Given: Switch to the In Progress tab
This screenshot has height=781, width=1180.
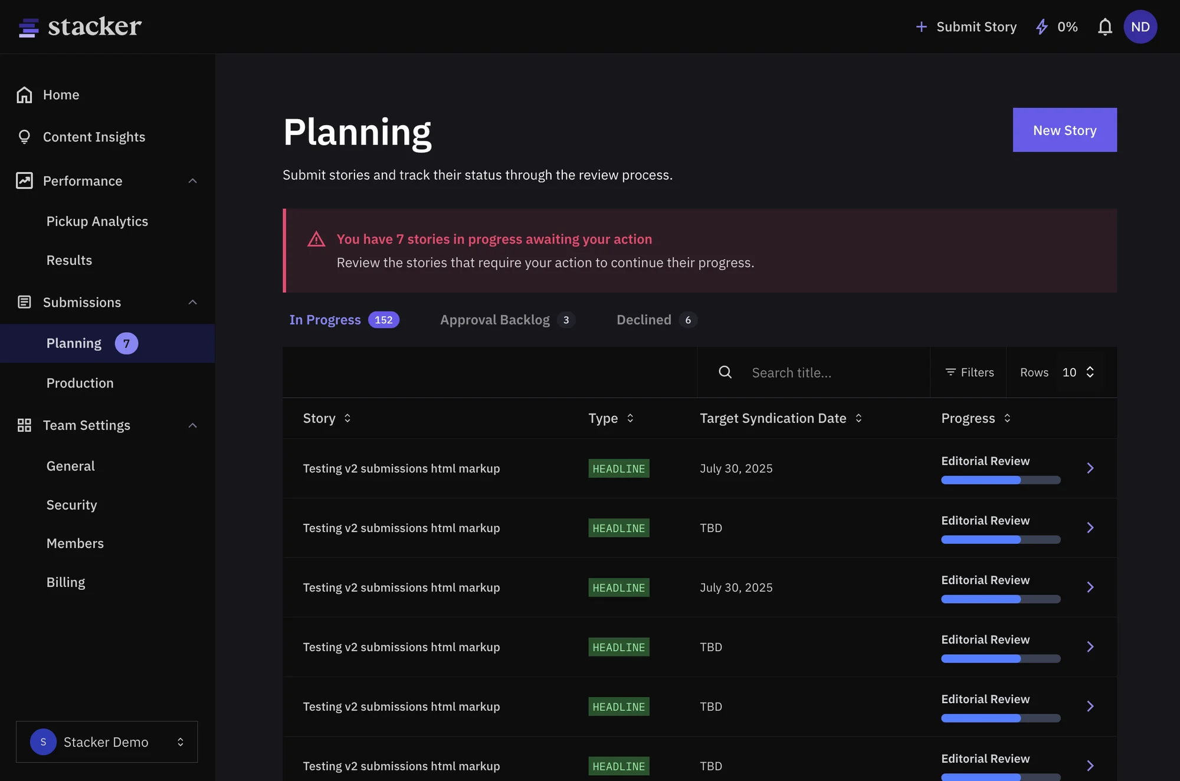Looking at the screenshot, I should [x=344, y=320].
